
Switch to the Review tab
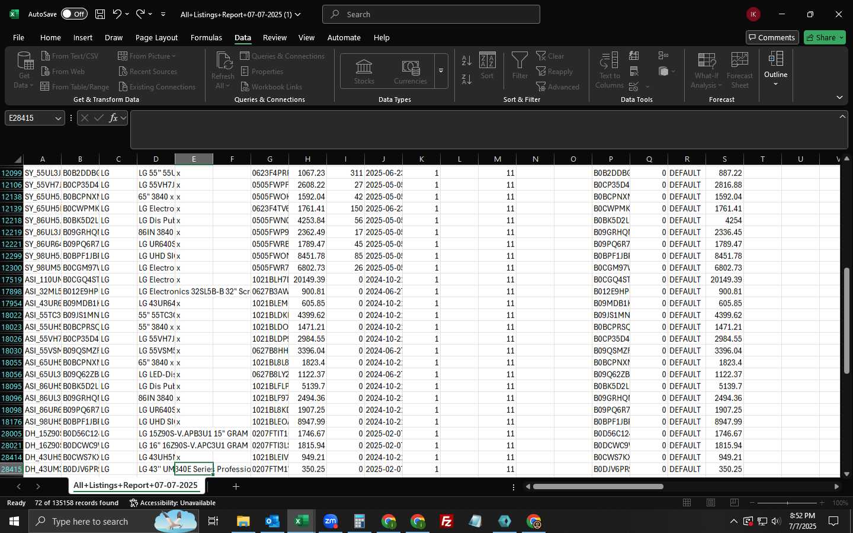click(x=275, y=37)
